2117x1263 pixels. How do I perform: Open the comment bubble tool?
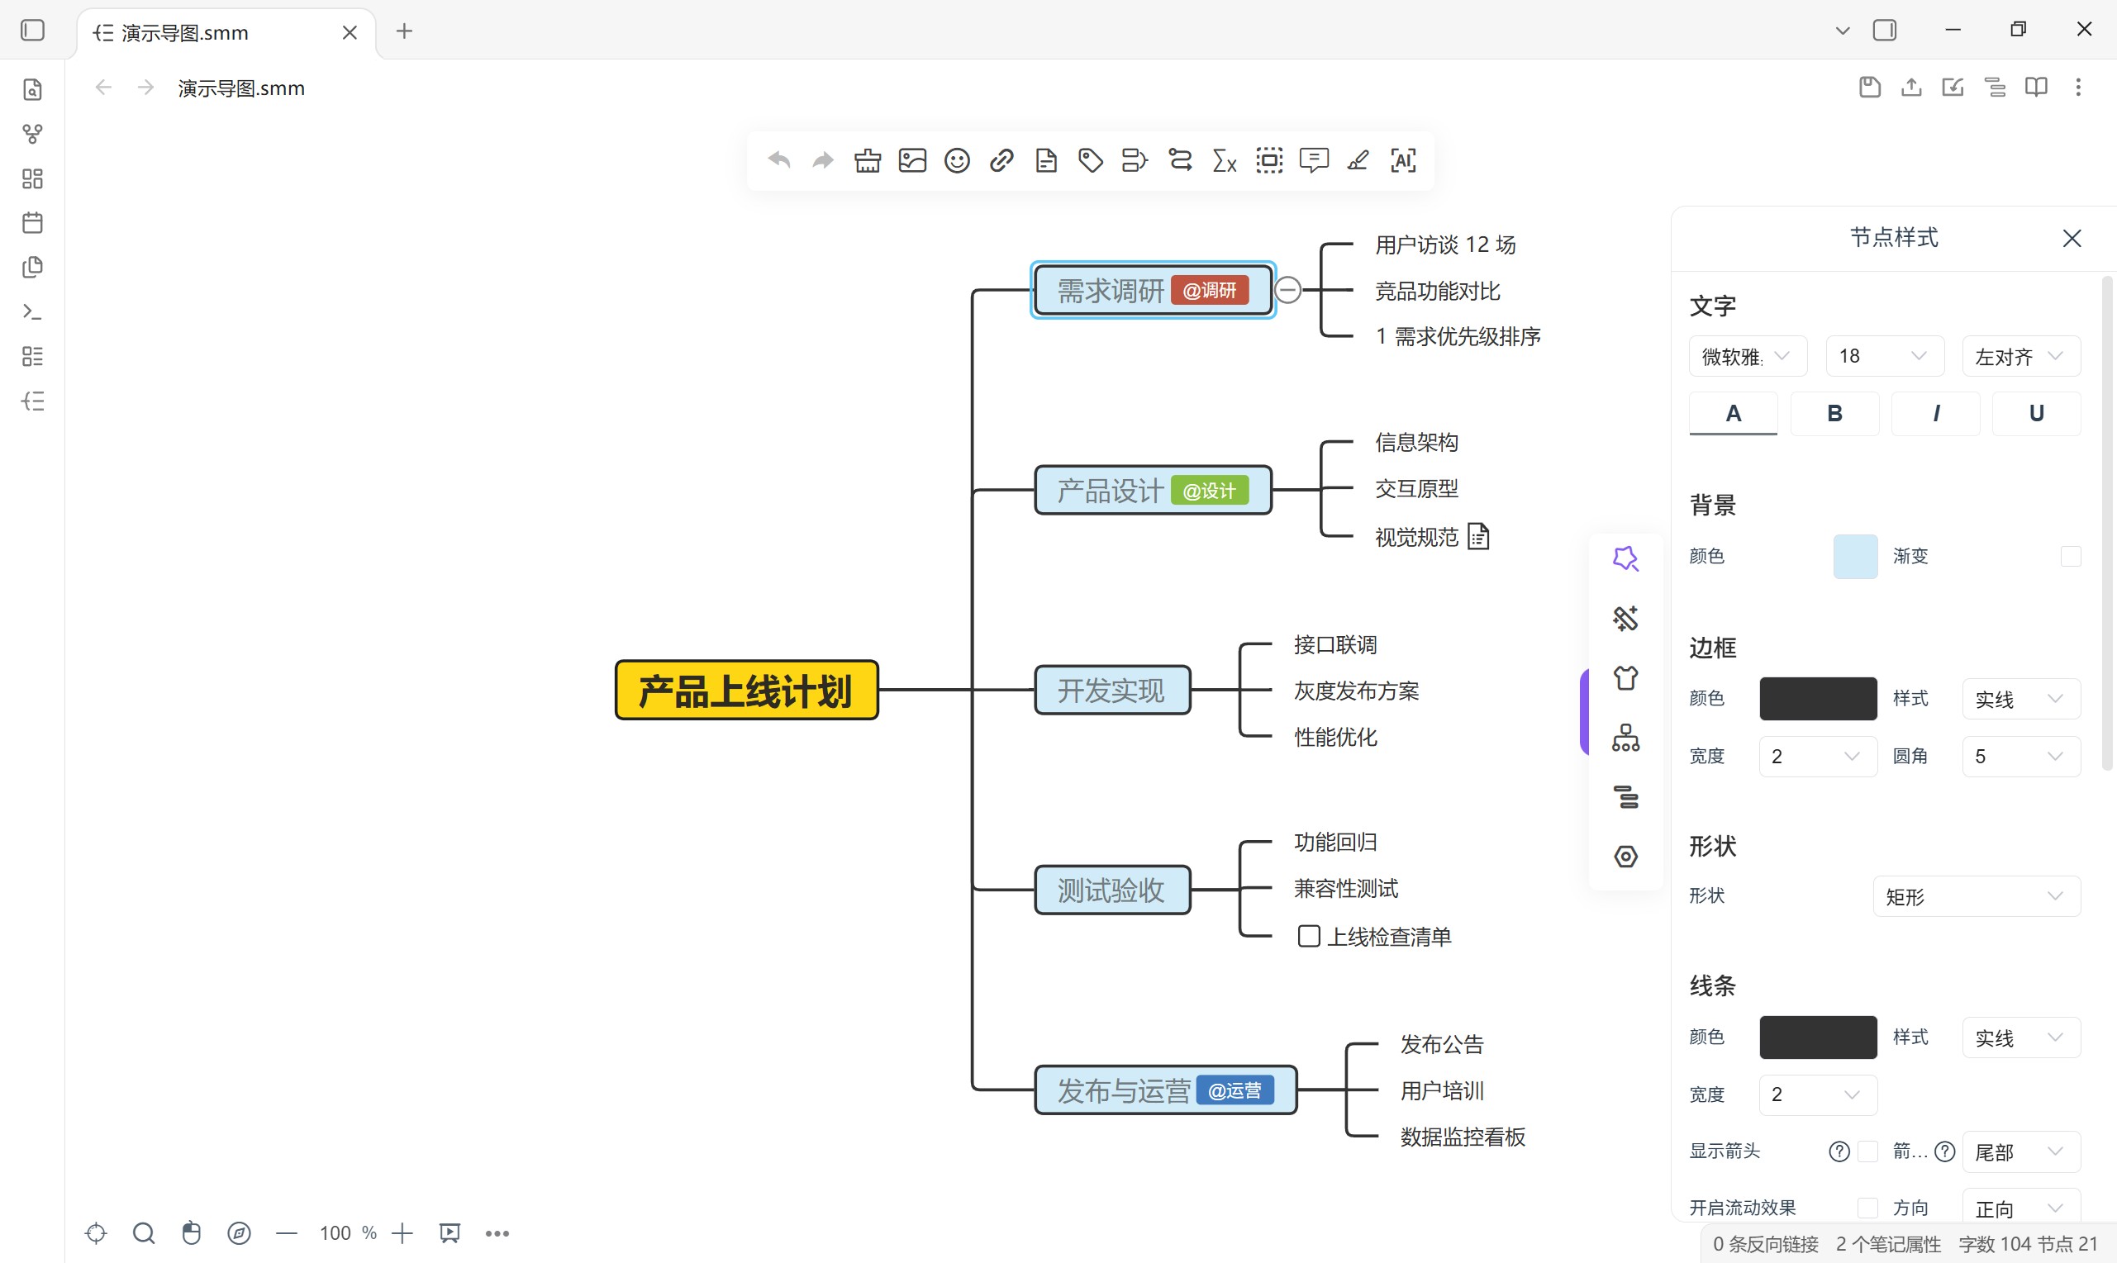coord(1314,160)
